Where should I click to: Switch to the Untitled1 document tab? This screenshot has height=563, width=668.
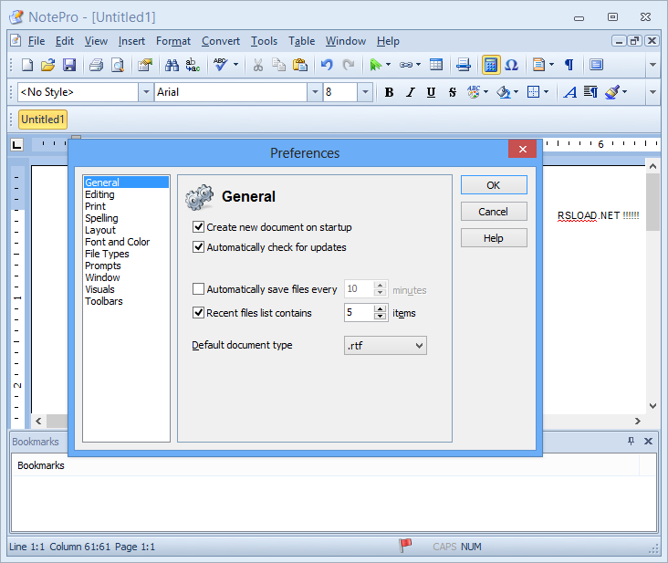tap(43, 120)
